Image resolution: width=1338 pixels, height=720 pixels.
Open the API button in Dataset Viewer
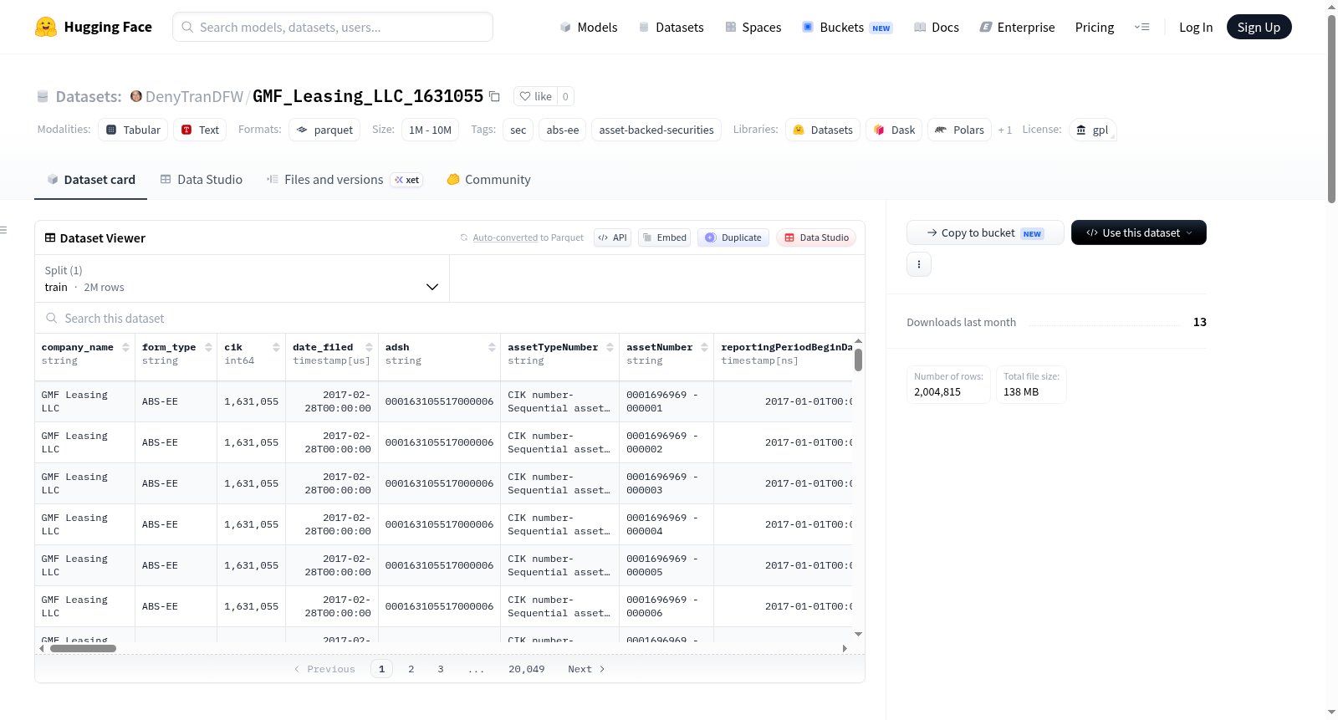(612, 237)
